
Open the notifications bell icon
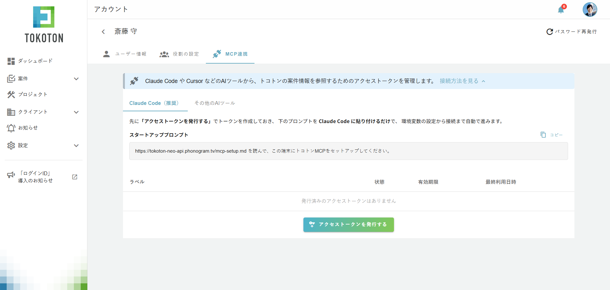point(561,10)
